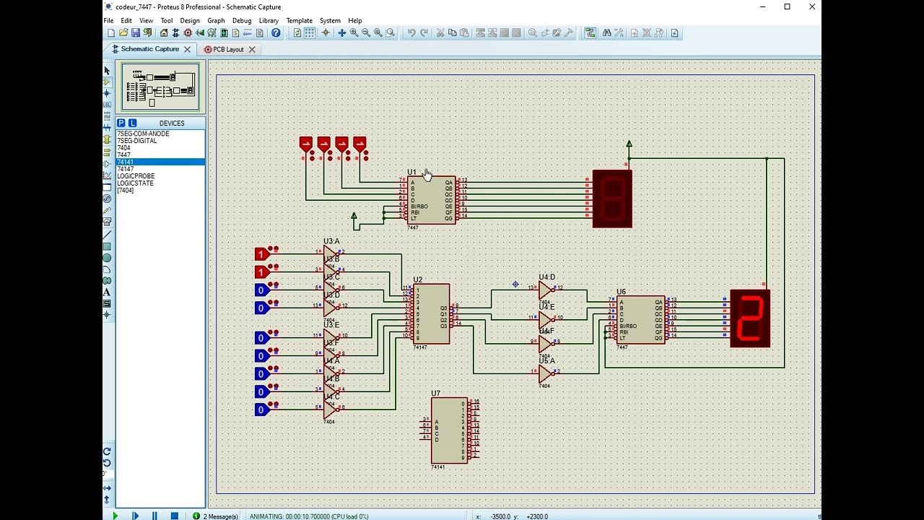Open the File menu

click(x=108, y=20)
